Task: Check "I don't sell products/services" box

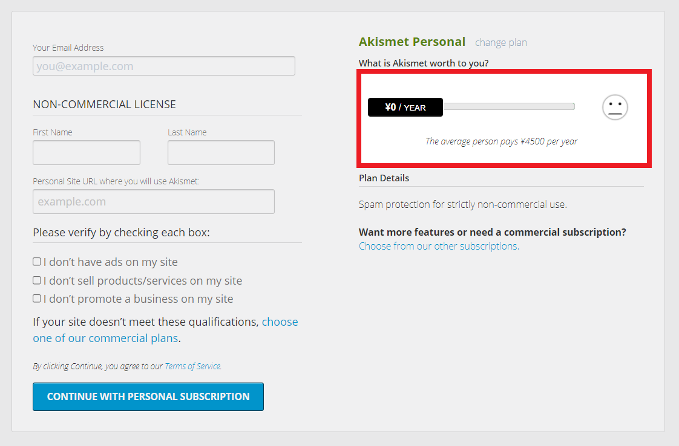Action: tap(37, 280)
